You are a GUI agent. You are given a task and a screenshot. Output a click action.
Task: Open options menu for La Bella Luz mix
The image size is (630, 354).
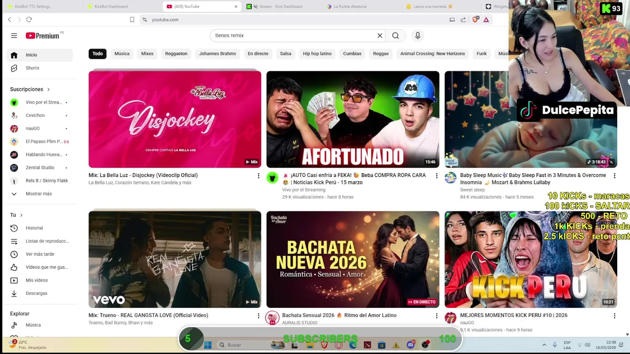click(x=258, y=176)
